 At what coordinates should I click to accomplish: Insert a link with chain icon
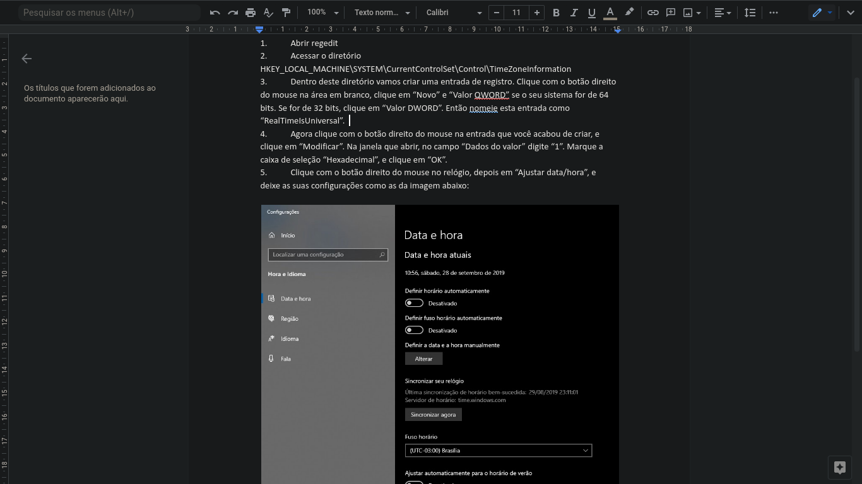pyautogui.click(x=653, y=13)
